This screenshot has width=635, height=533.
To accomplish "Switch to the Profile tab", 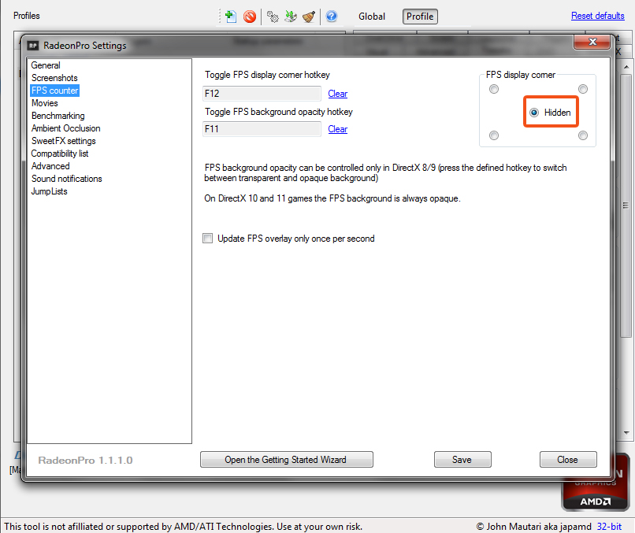I will [420, 17].
